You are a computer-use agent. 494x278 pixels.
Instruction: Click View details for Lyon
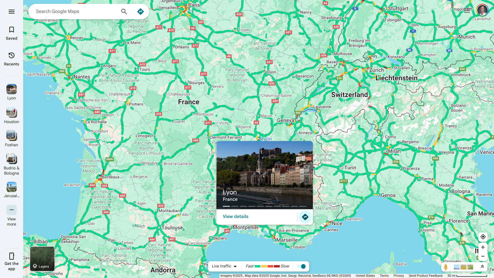click(235, 217)
